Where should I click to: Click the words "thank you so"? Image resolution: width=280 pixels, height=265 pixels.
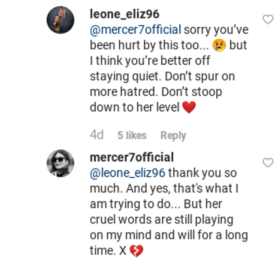coord(202,173)
